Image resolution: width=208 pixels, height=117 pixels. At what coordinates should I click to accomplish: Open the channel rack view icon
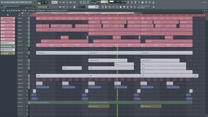110,7
